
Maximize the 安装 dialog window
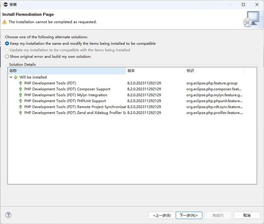243,4
